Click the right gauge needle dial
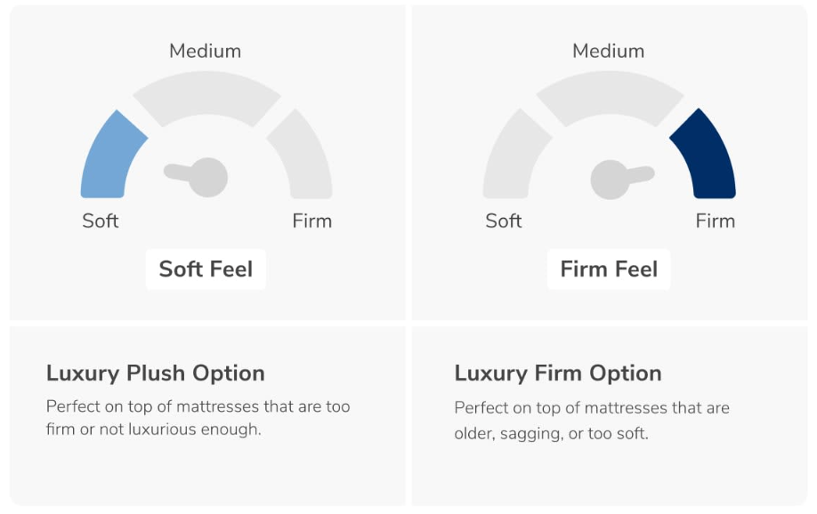Viewport: 817px width, 514px height. 621,179
